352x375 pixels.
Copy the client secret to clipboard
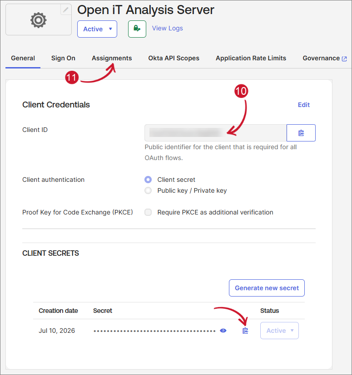point(245,331)
